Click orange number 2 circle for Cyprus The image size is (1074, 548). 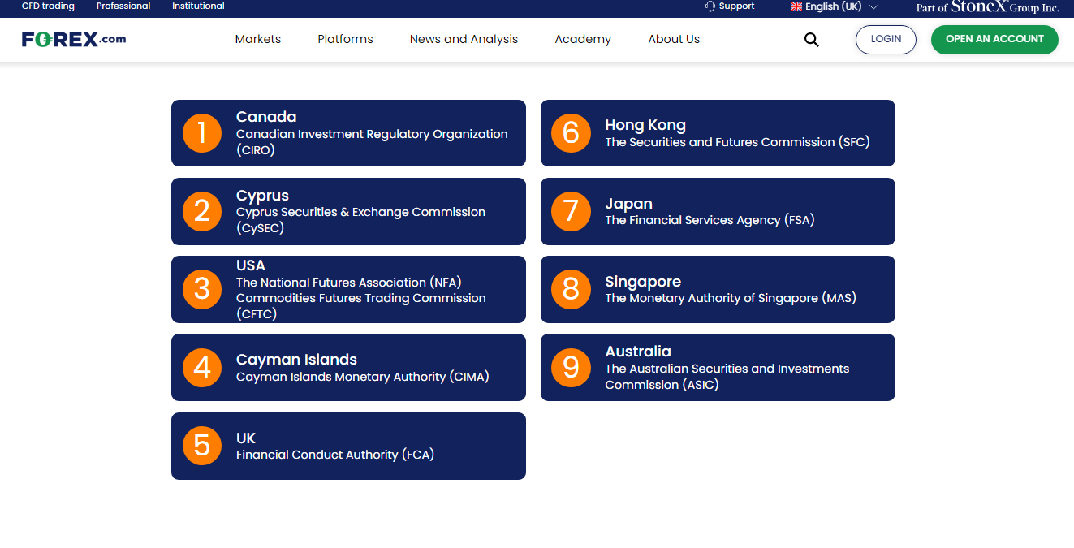tap(202, 211)
